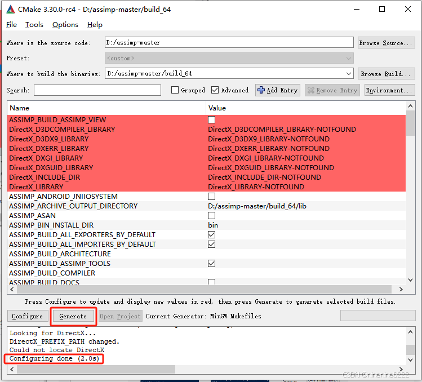Click 'Could not locate DirectX' log line

[57, 350]
